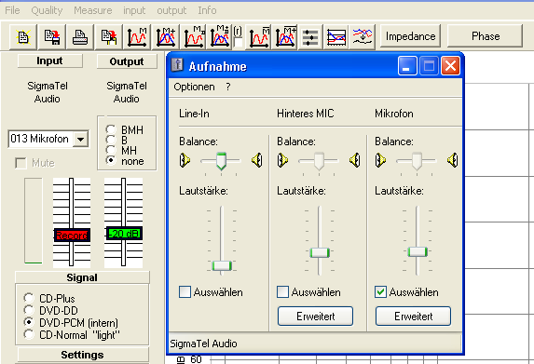Click the M measurement icon with small square
This screenshot has width=534, height=364.
click(194, 36)
